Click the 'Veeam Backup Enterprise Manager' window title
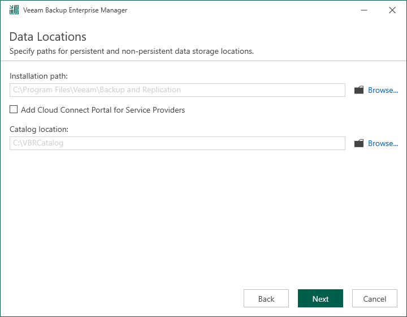 pos(75,10)
